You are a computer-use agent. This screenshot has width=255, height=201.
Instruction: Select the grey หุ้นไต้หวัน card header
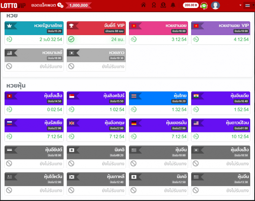tap(34, 179)
